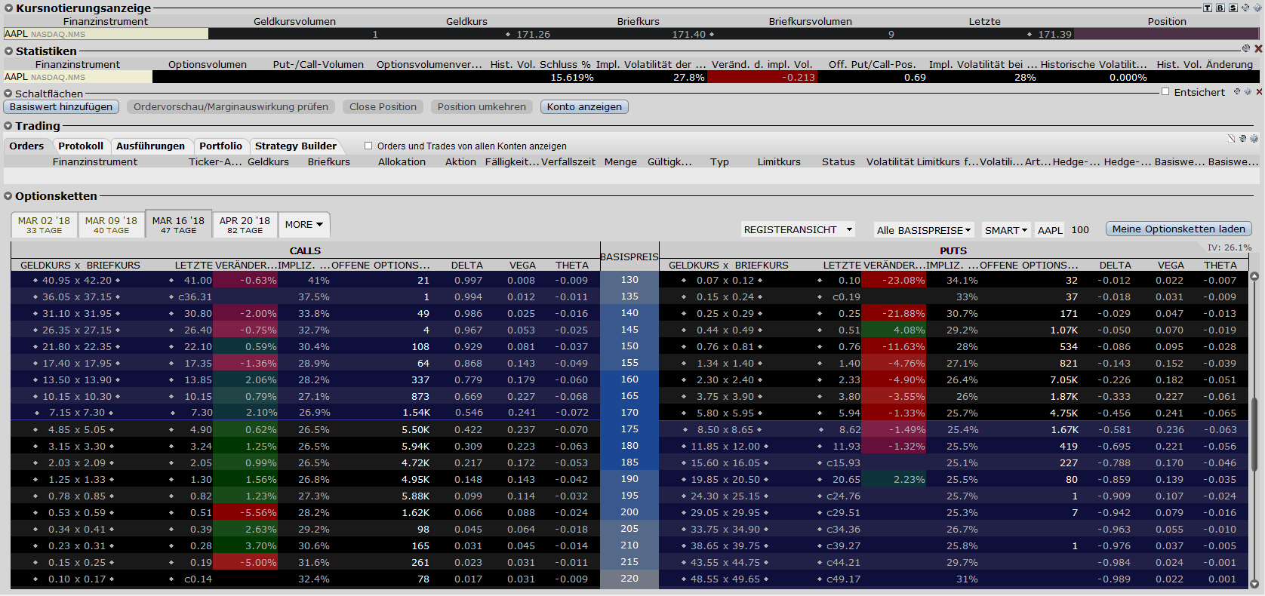The image size is (1265, 596).
Task: Click the Position umkehren button
Action: [x=482, y=107]
